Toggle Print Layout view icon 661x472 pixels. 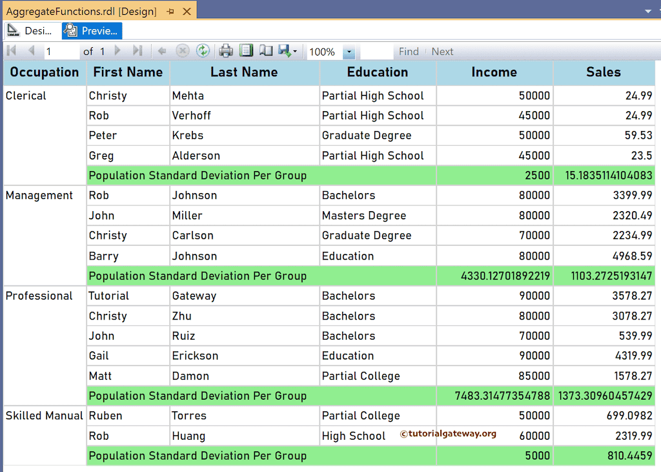pyautogui.click(x=246, y=51)
